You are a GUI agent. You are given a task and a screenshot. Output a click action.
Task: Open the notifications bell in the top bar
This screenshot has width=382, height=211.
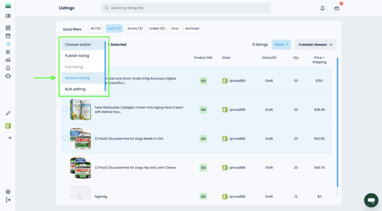tap(322, 8)
